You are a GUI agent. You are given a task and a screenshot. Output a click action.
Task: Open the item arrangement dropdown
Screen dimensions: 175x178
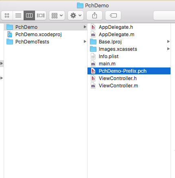[57, 15]
